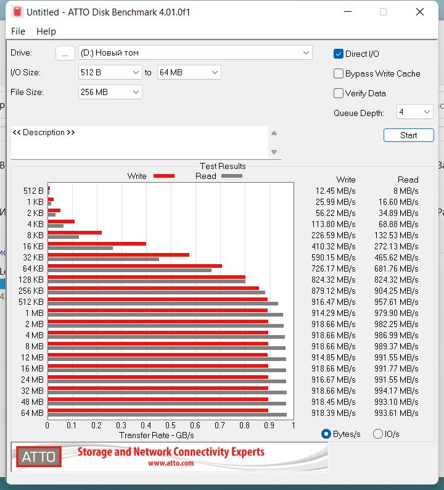Click the 979.90 MB/s read value
Image resolution: width=444 pixels, height=490 pixels.
[397, 313]
